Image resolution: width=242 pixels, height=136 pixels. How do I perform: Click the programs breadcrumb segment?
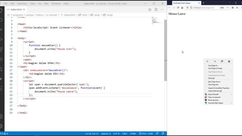pos(18,15)
